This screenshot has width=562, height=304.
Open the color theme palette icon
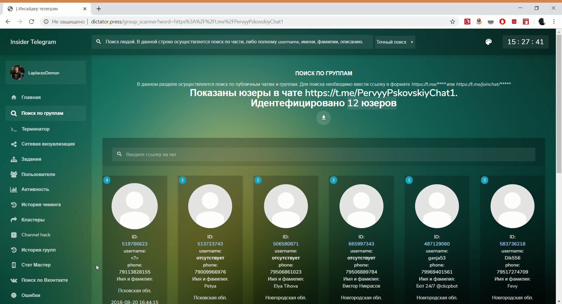pos(489,42)
